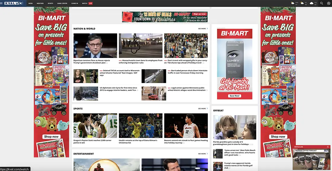Click the interstate traffic aerial thumbnail
Screen dimensions: 332x171
point(154,76)
